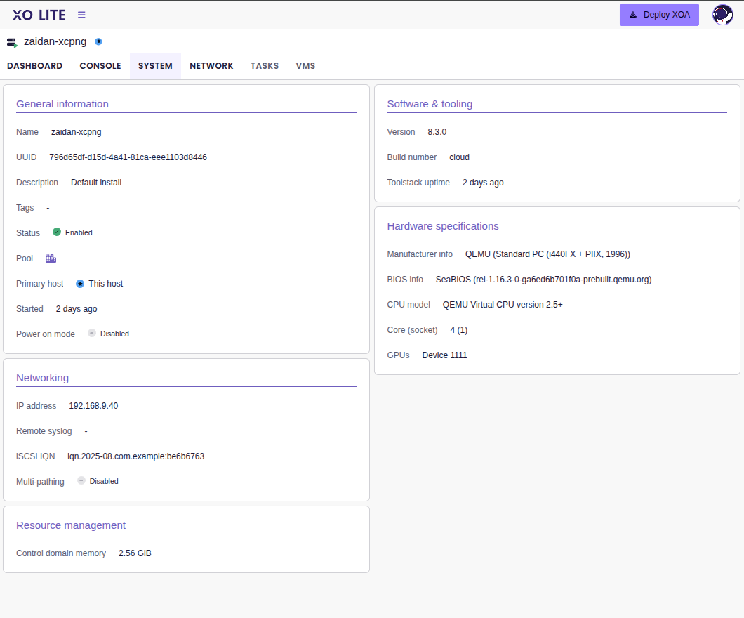Select the UUID value 796d65df-d15d-4a41-81ca-eee1103d8446
Image resolution: width=744 pixels, height=618 pixels.
(128, 157)
